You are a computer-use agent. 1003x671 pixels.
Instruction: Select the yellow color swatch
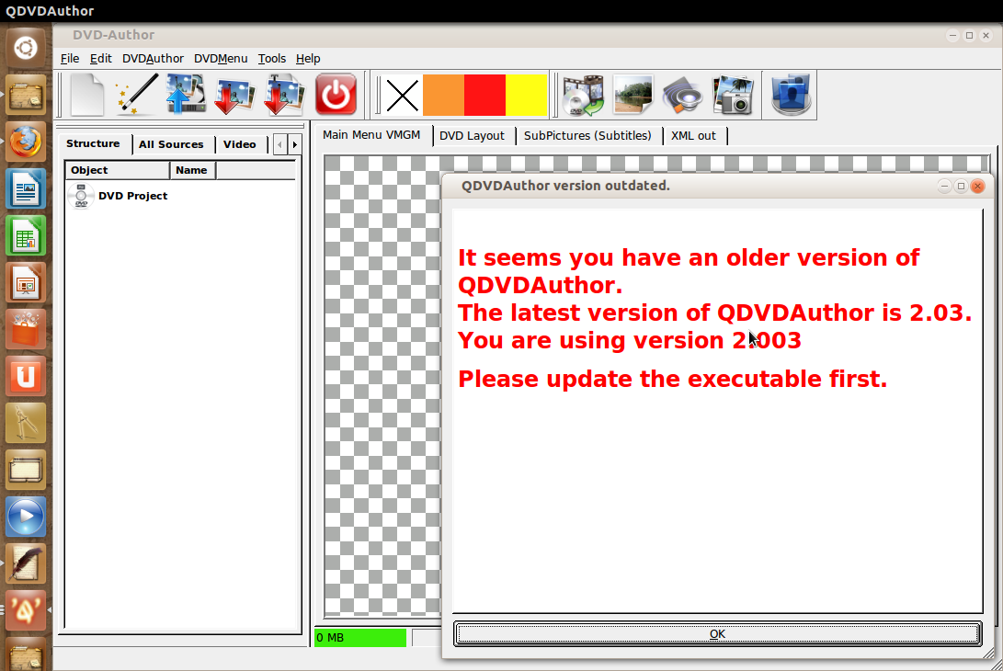(x=527, y=96)
